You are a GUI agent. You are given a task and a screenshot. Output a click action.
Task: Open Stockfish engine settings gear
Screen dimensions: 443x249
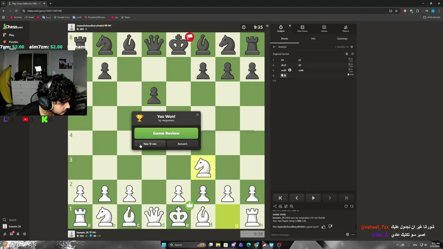click(352, 47)
